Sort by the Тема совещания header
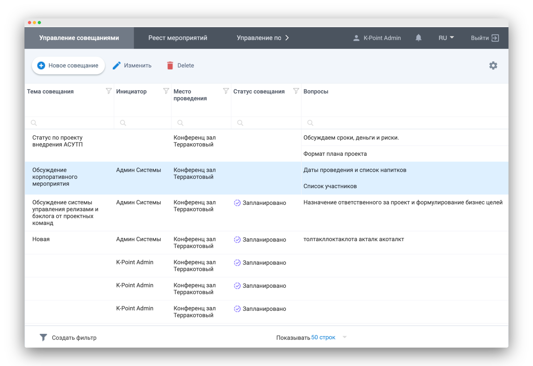This screenshot has height=366, width=533. 50,91
